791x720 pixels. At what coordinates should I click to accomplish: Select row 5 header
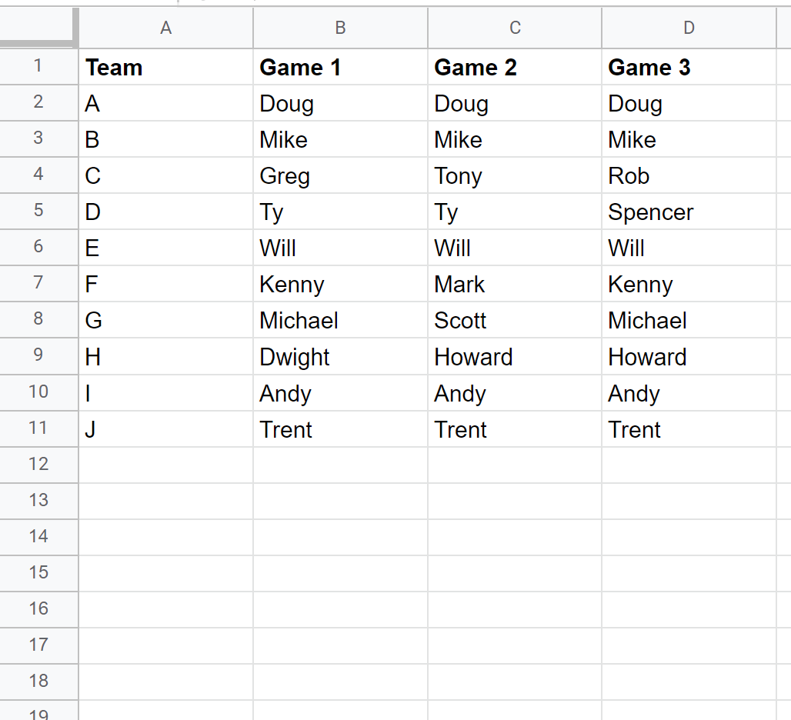click(x=38, y=212)
